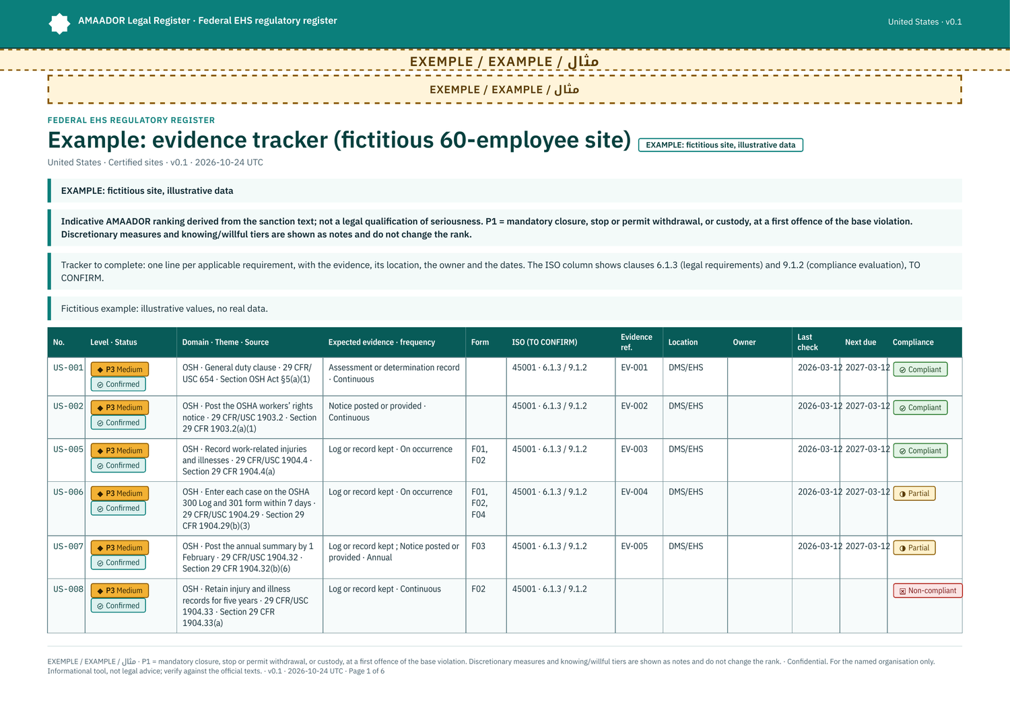Select the Confirmed badge for row US-006
Image resolution: width=1010 pixels, height=714 pixels.
coord(119,508)
